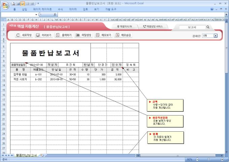This screenshot has width=229, height=162.
Task: Select product code a-101 cell
Action: click(38, 74)
